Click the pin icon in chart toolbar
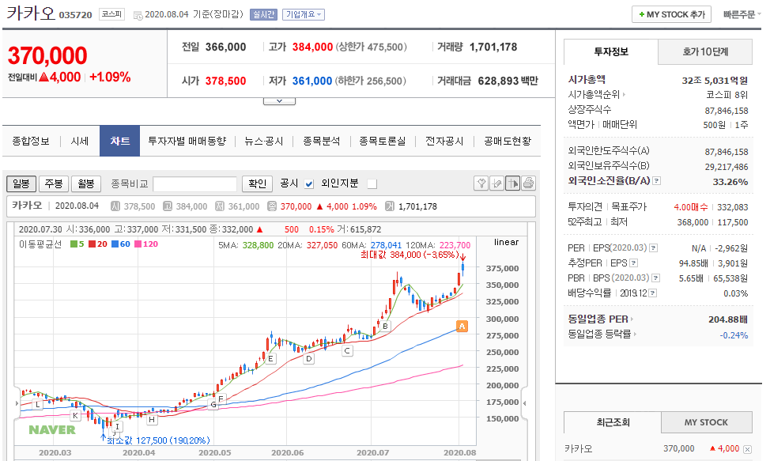The height and width of the screenshot is (461, 770). [481, 183]
